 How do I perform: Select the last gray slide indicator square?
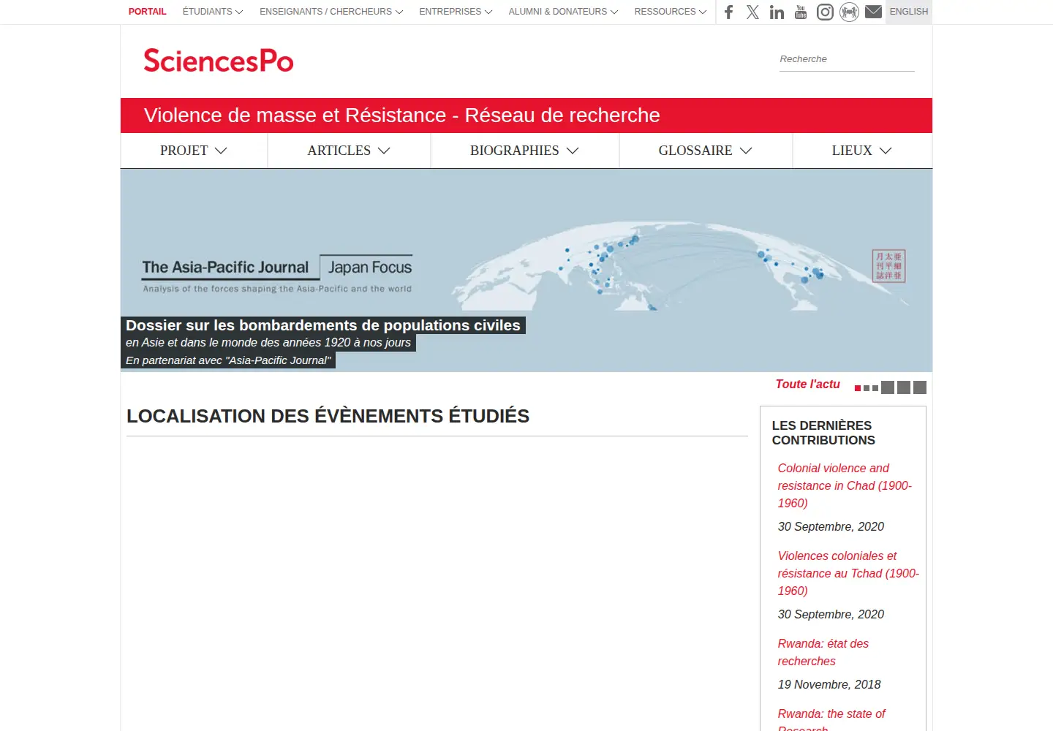click(x=920, y=387)
